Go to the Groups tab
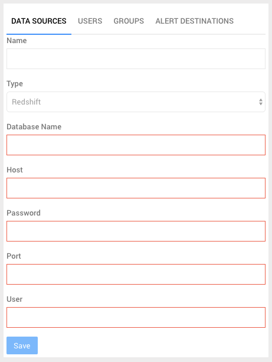The height and width of the screenshot is (362, 272). 129,21
